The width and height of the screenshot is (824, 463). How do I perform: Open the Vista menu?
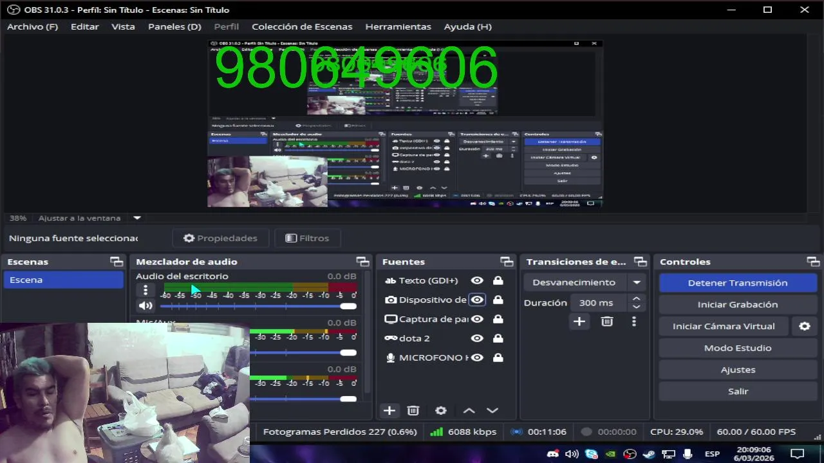123,26
